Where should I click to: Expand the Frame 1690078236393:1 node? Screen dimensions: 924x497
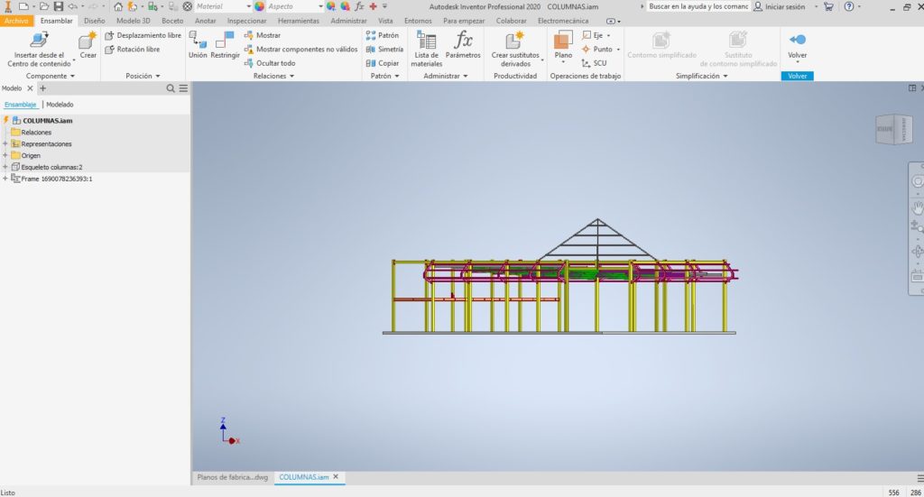[5, 179]
